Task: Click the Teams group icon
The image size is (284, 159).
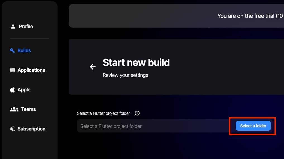Action: click(14, 109)
